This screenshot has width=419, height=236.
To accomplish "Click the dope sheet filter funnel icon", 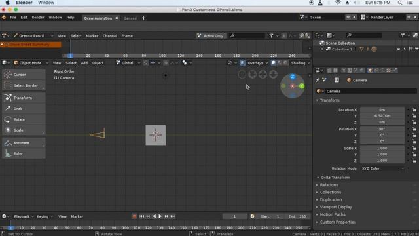I will [271, 35].
